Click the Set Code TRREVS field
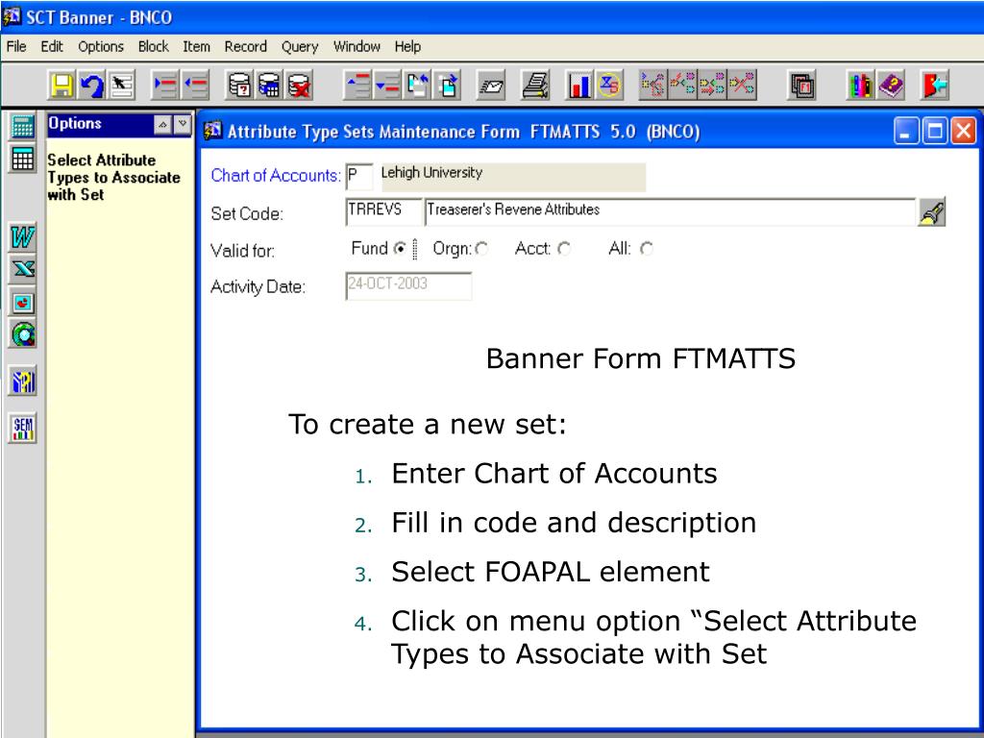Viewport: 984px width, 738px height. tap(383, 212)
